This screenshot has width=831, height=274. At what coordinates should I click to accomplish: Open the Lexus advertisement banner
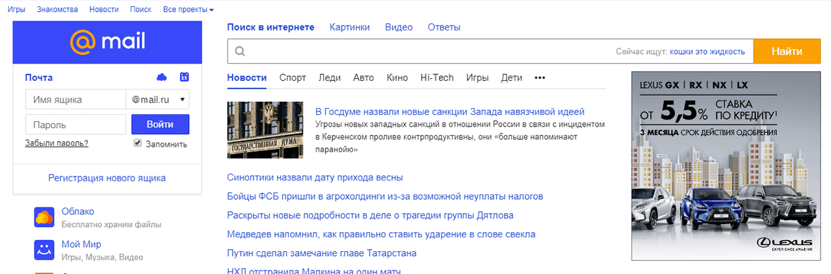(x=725, y=166)
